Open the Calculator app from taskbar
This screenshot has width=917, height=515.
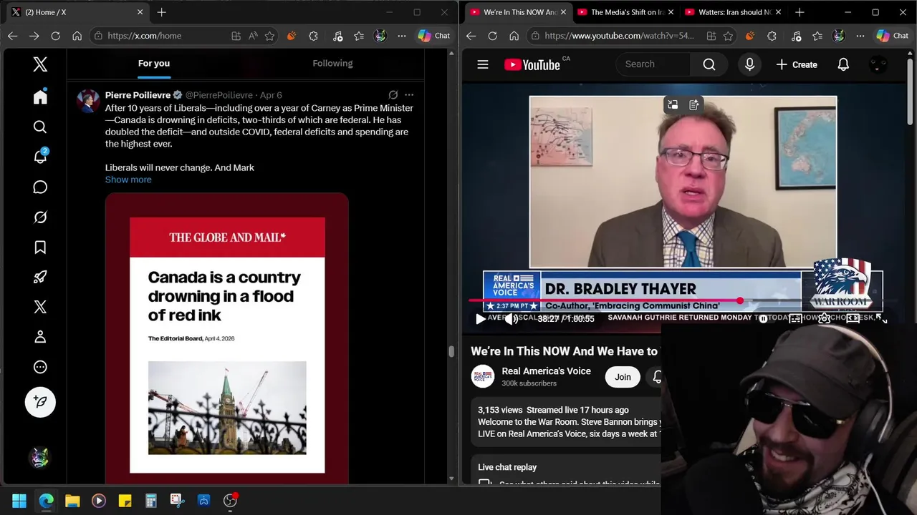pyautogui.click(x=151, y=501)
